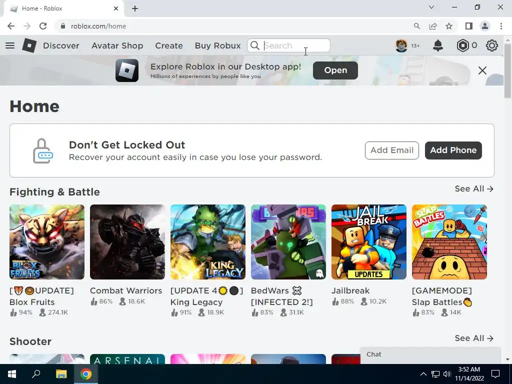Click the page vertical scrollbar thumb

pos(508,71)
